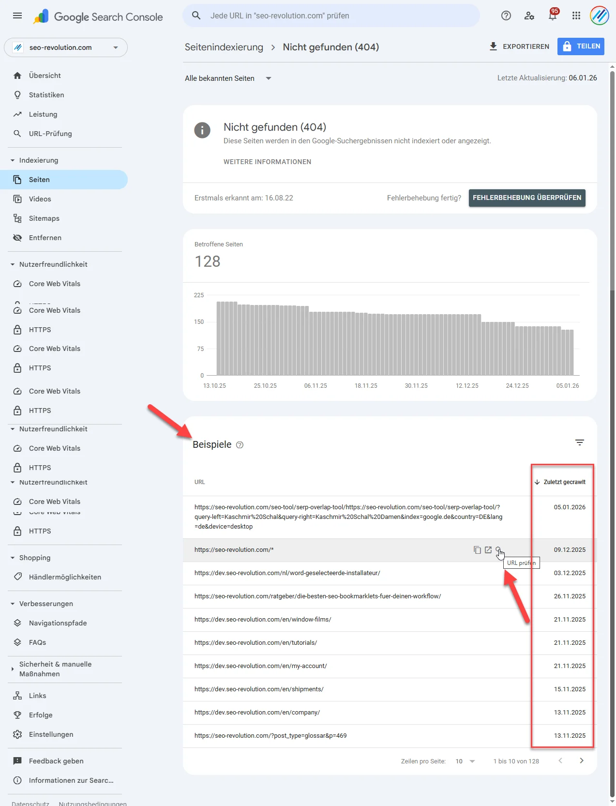The height and width of the screenshot is (806, 616).
Task: Select the word-geselecteerde-installateur URL row
Action: coord(390,573)
